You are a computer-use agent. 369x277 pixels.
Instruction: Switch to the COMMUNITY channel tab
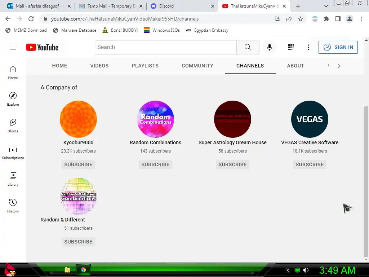coord(197,66)
